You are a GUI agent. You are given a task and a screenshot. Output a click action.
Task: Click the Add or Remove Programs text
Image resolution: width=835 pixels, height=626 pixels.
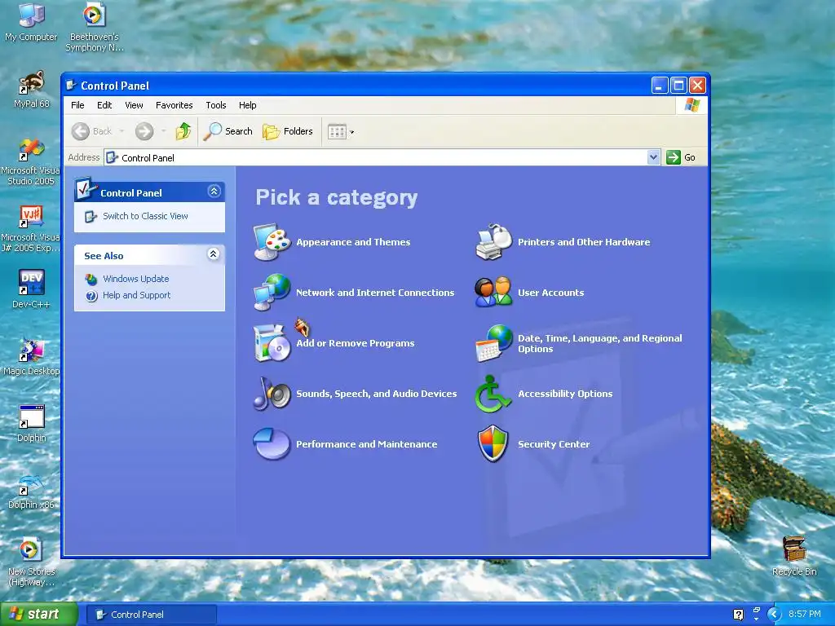click(356, 343)
